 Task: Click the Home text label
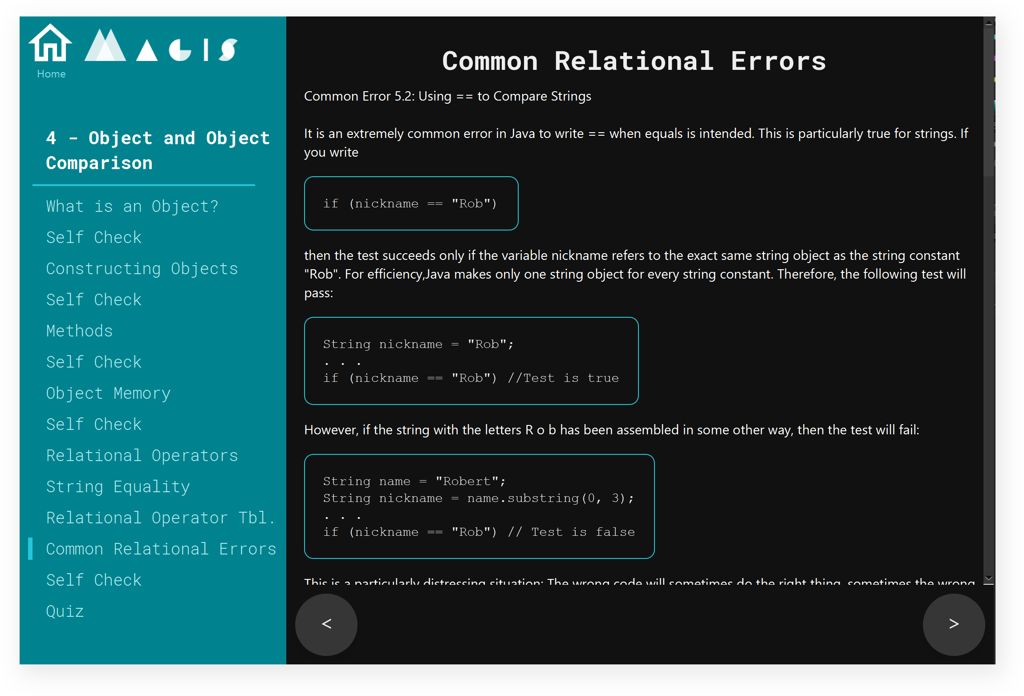(51, 74)
